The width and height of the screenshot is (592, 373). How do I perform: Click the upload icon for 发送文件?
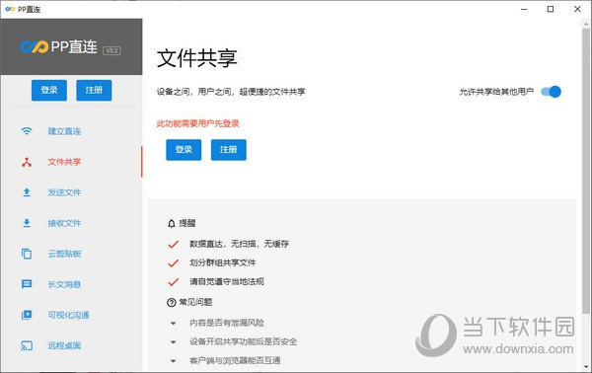[x=27, y=192]
